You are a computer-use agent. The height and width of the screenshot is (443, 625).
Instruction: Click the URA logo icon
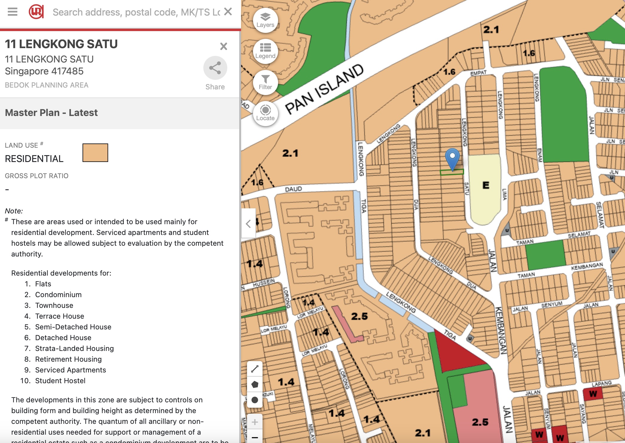(36, 12)
